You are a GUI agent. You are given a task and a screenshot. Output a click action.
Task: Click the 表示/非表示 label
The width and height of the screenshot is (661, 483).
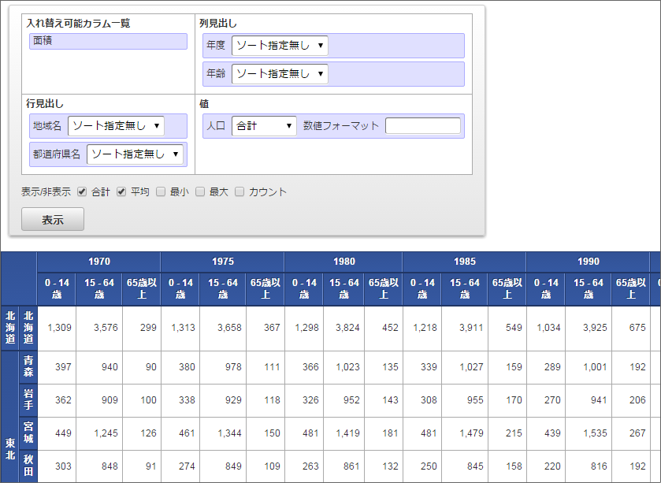(x=46, y=191)
